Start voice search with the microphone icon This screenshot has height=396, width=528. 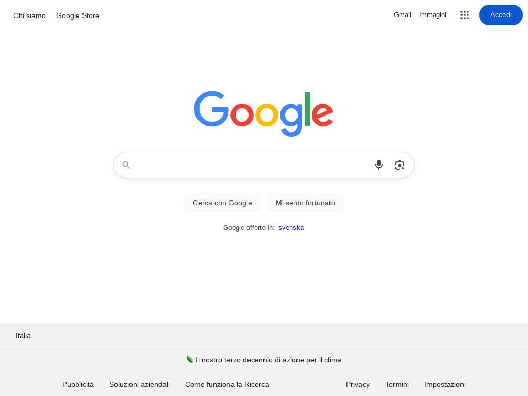(x=379, y=165)
